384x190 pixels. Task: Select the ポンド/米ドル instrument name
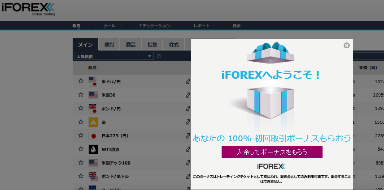[115, 176]
